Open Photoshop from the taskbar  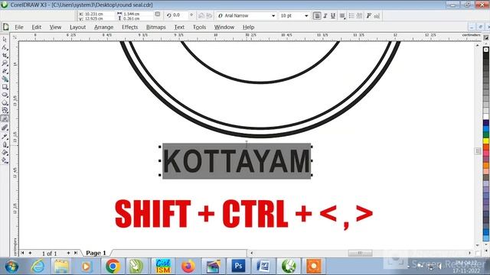click(x=238, y=267)
